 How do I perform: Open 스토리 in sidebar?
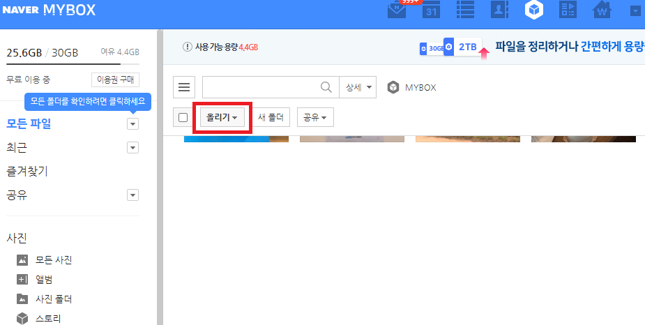[49, 319]
